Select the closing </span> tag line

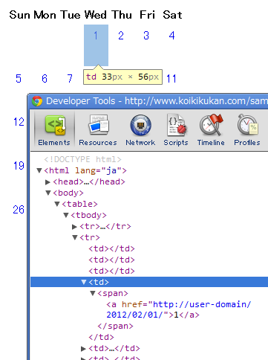tap(115, 326)
